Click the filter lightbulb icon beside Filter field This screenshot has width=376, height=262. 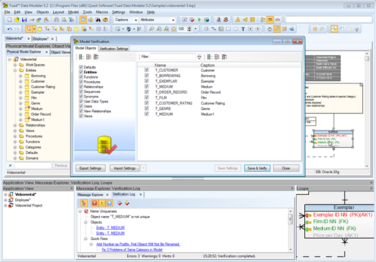tap(199, 57)
